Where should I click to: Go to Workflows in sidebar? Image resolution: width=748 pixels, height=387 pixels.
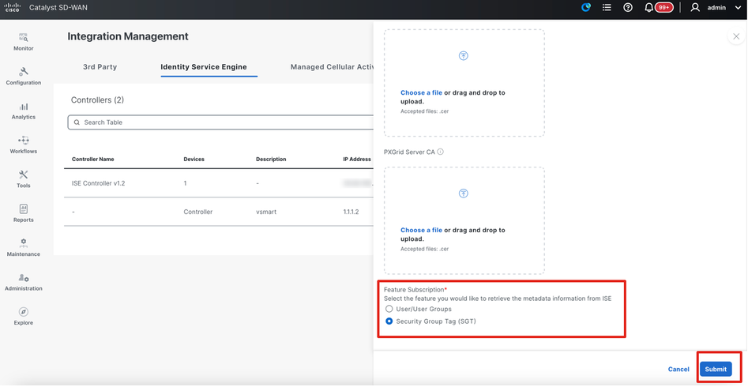[x=24, y=145]
